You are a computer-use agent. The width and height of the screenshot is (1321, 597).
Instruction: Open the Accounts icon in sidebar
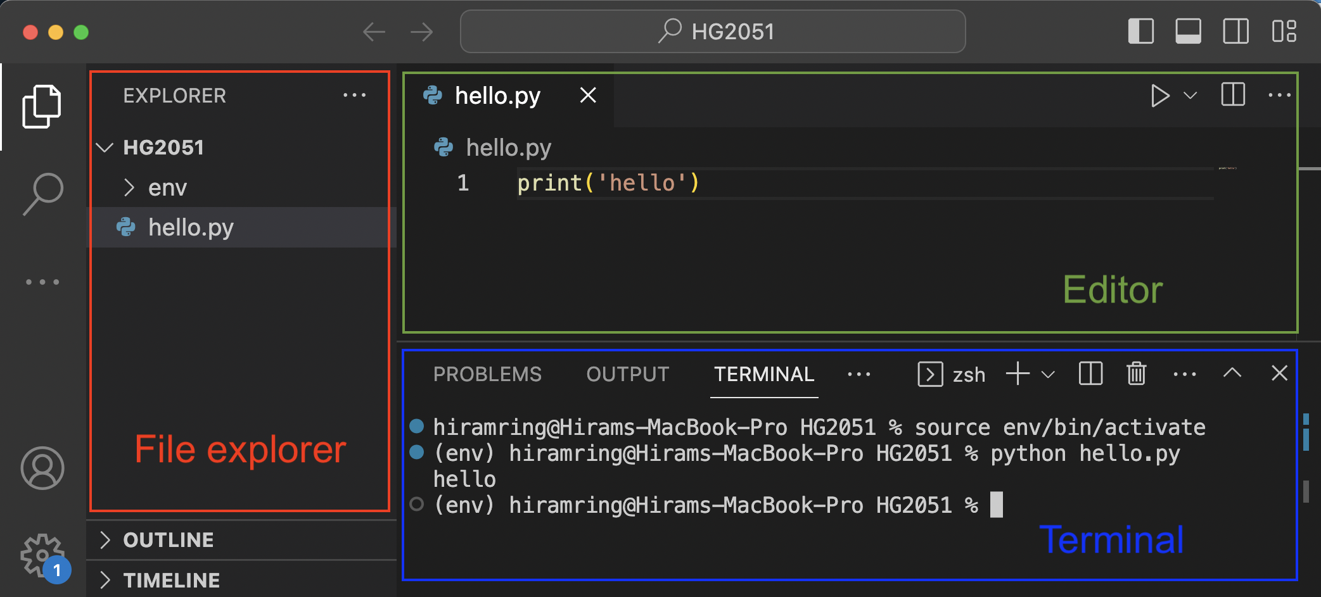click(42, 468)
